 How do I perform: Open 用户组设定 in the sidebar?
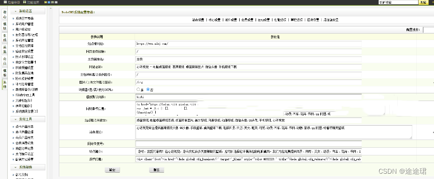pyautogui.click(x=23, y=29)
